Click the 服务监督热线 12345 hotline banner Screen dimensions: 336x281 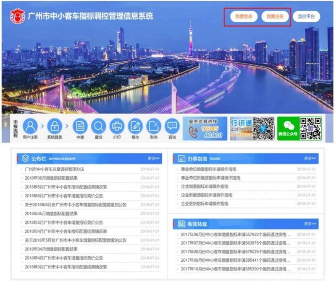205,129
